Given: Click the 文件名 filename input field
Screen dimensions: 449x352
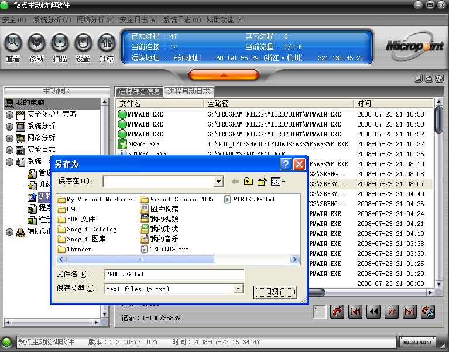Looking at the screenshot, I should coord(174,274).
